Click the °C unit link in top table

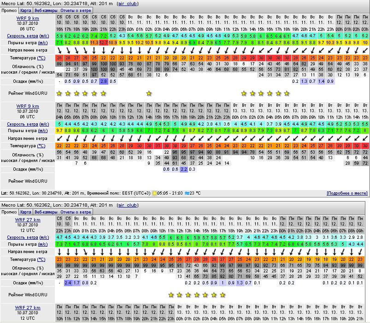[x=41, y=58]
